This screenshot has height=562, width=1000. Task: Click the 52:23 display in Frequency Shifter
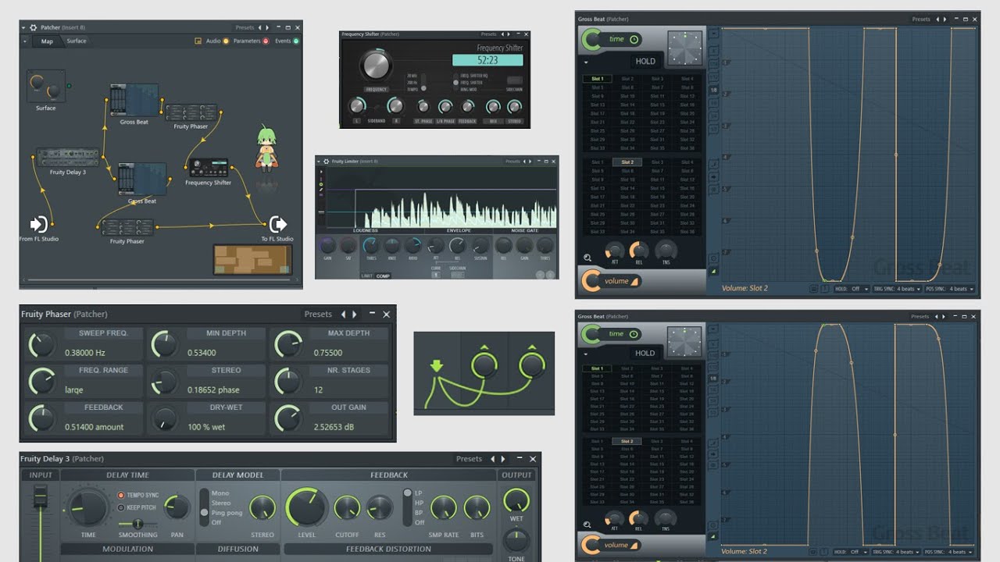tap(486, 60)
